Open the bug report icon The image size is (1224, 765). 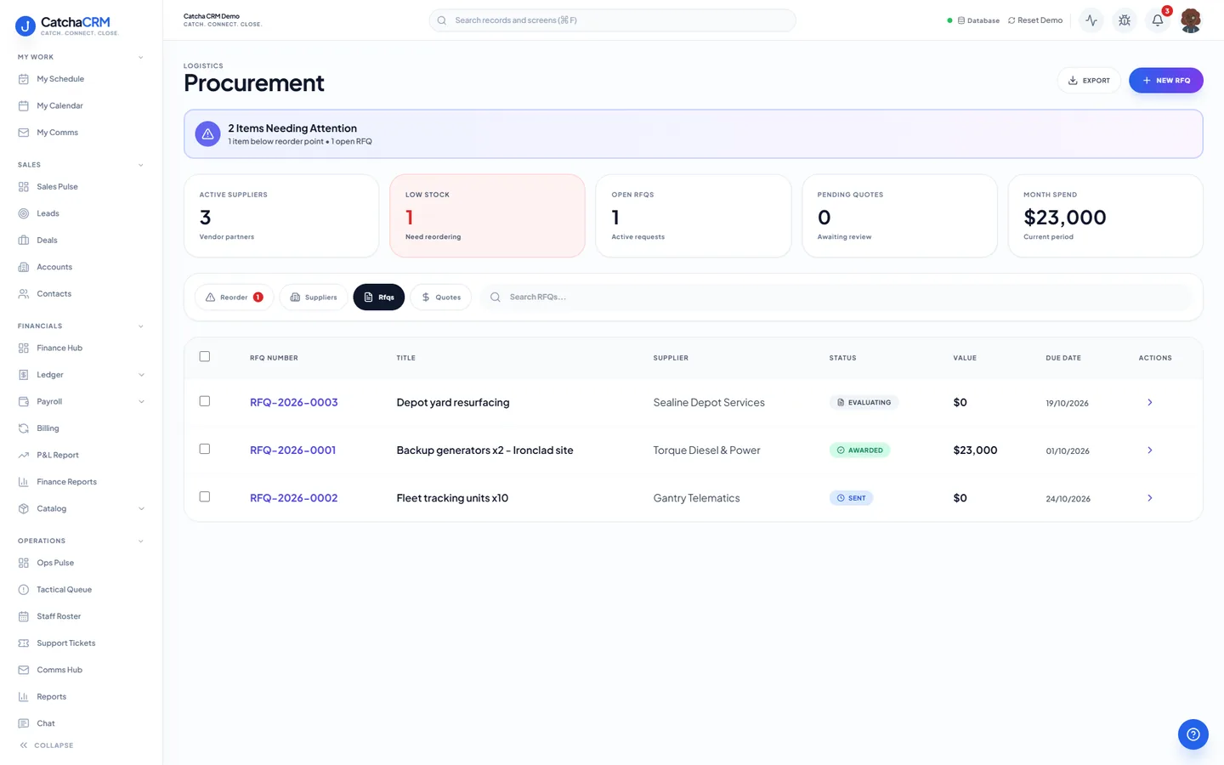pos(1125,20)
